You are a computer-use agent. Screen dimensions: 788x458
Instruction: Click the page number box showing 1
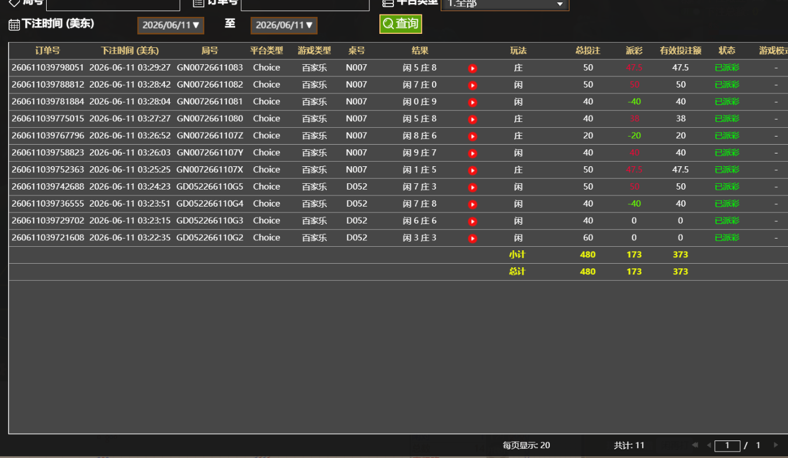pos(727,446)
